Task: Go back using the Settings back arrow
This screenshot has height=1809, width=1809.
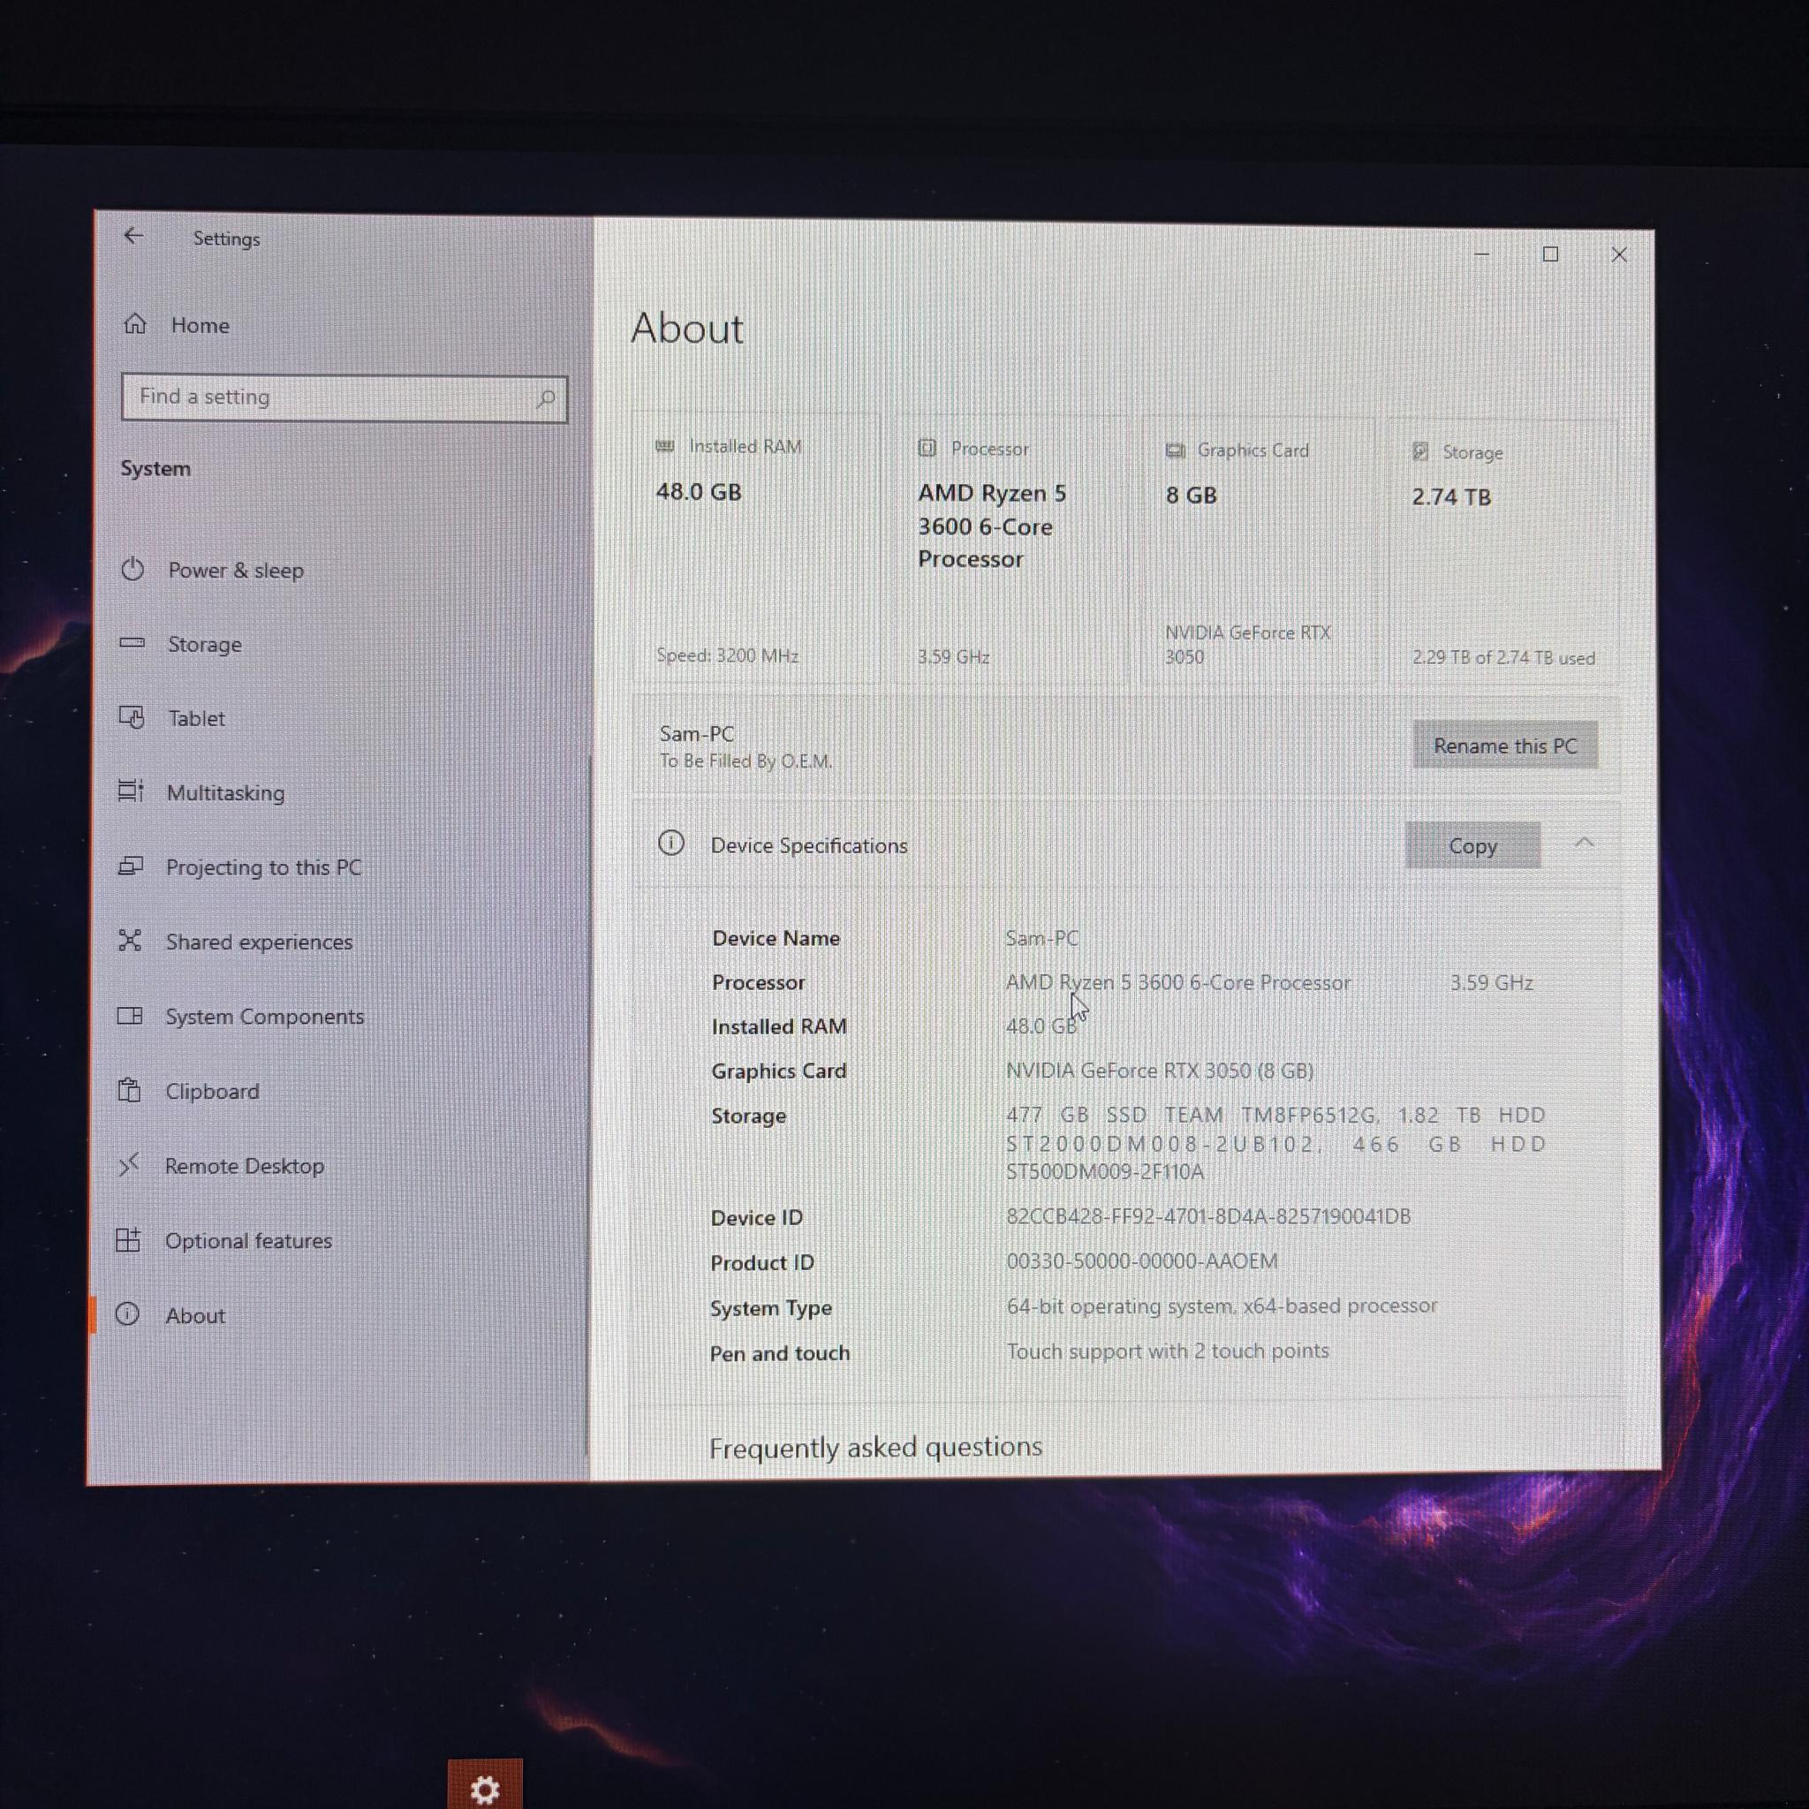Action: click(133, 236)
